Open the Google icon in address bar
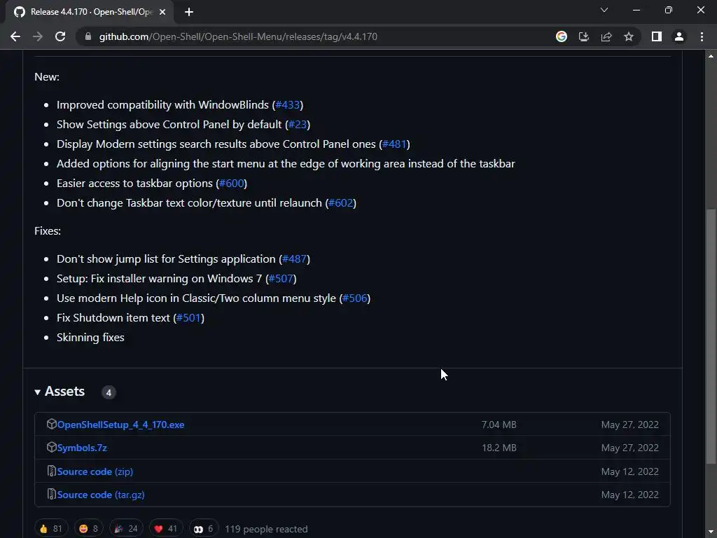The width and height of the screenshot is (717, 538). [562, 36]
